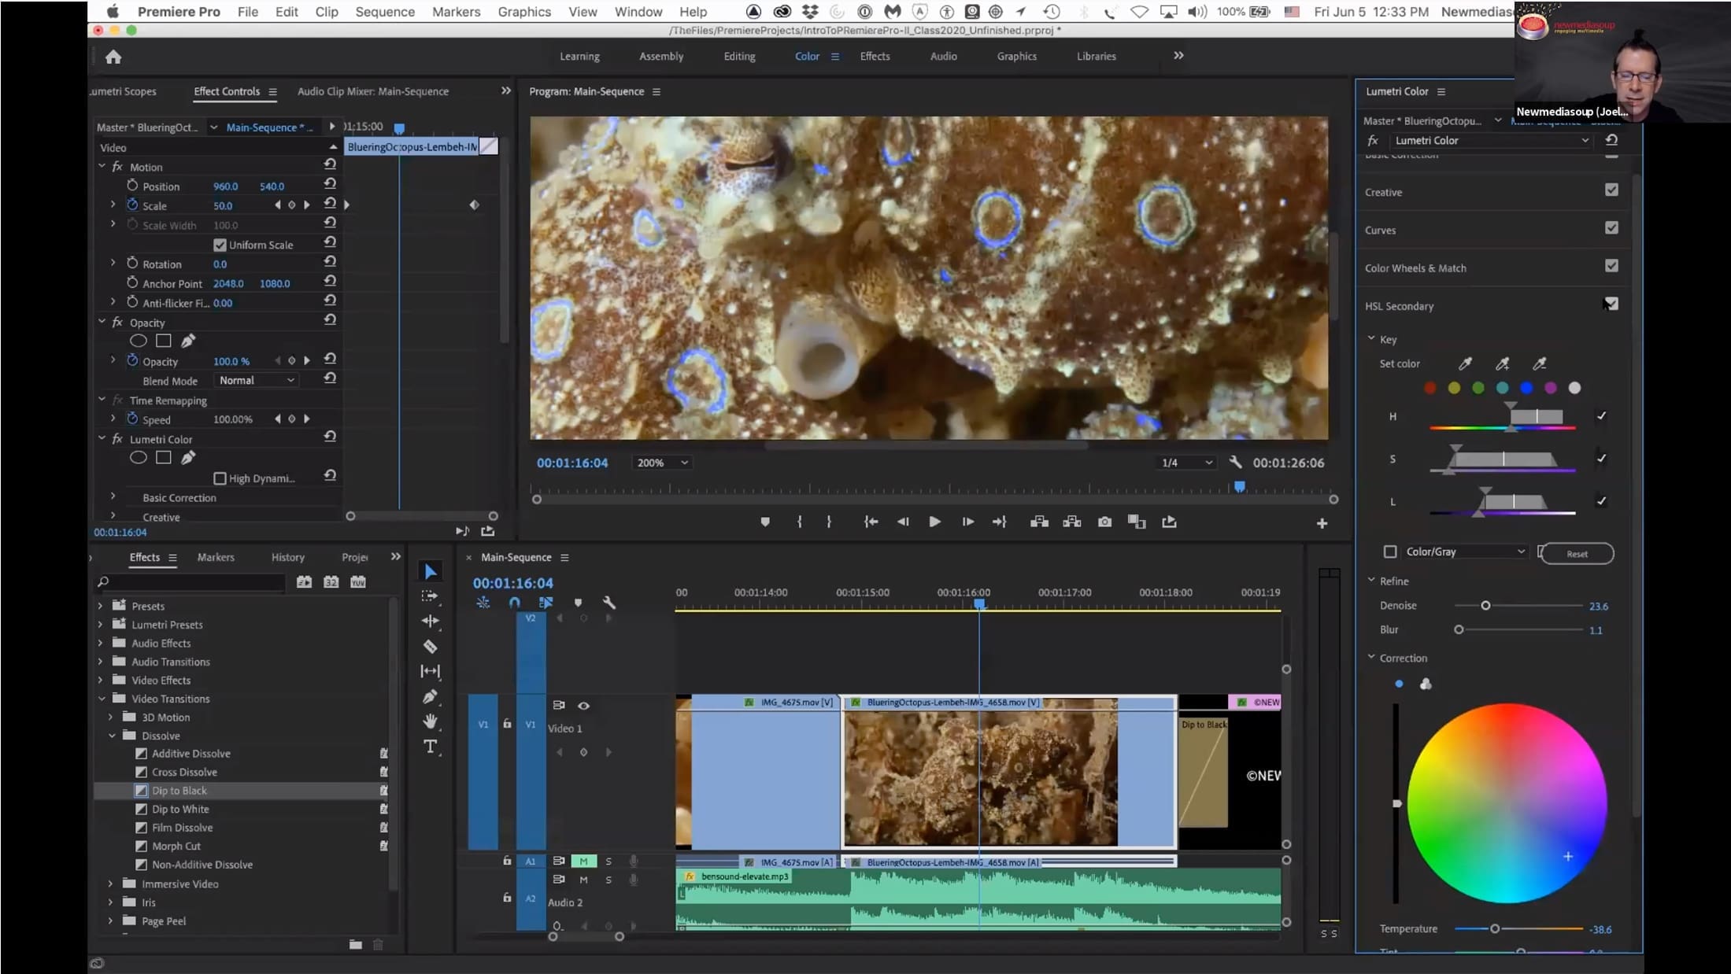Image resolution: width=1731 pixels, height=974 pixels.
Task: Select the Razor tool
Action: coord(430,647)
